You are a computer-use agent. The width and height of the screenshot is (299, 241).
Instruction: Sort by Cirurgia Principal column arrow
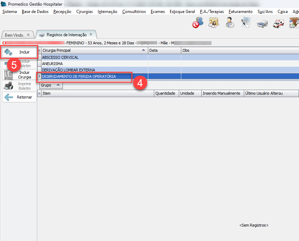[143, 51]
